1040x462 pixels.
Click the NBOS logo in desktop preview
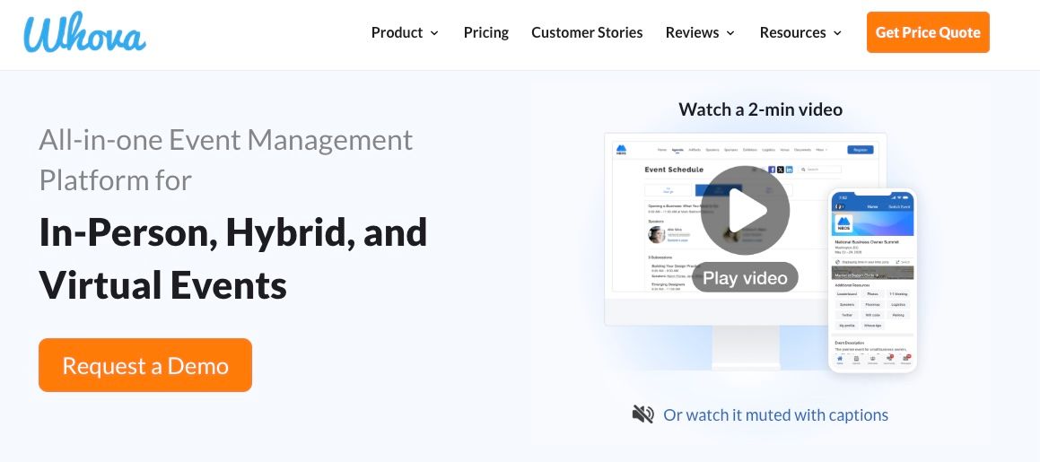coord(621,150)
